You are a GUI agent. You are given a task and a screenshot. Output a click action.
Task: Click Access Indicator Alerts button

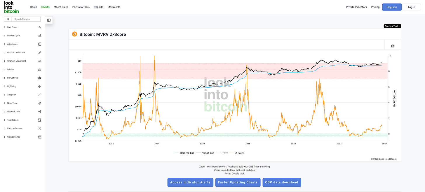click(190, 182)
